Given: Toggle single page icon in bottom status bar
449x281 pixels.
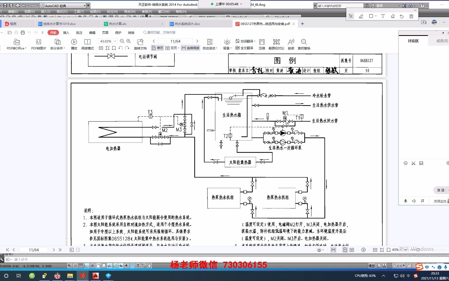Looking at the screenshot, I should pos(345,250).
